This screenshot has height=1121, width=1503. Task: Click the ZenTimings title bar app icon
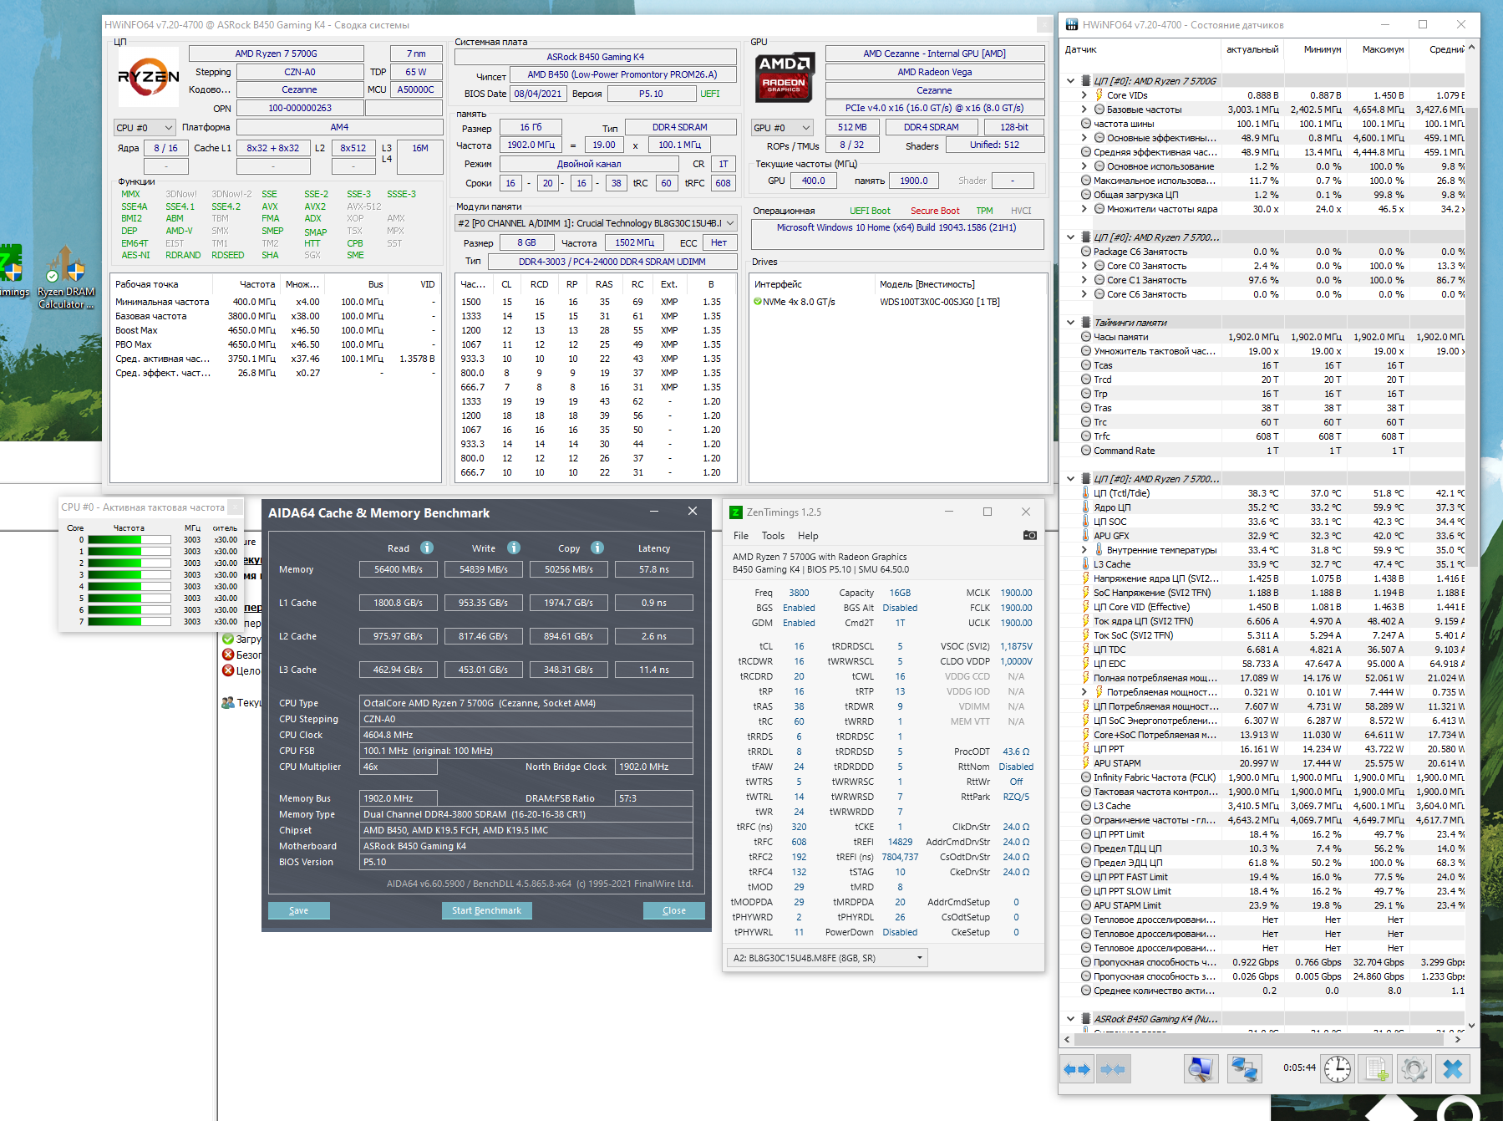[x=736, y=512]
